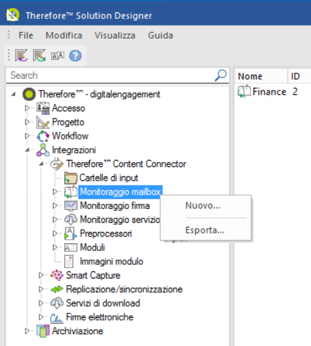Image resolution: width=311 pixels, height=346 pixels.
Task: Open the File menu
Action: pyautogui.click(x=26, y=35)
